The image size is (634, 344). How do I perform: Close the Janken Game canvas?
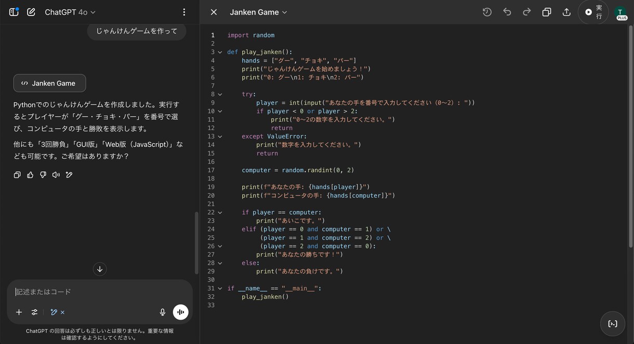(214, 12)
